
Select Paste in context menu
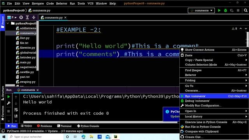[x=214, y=55]
